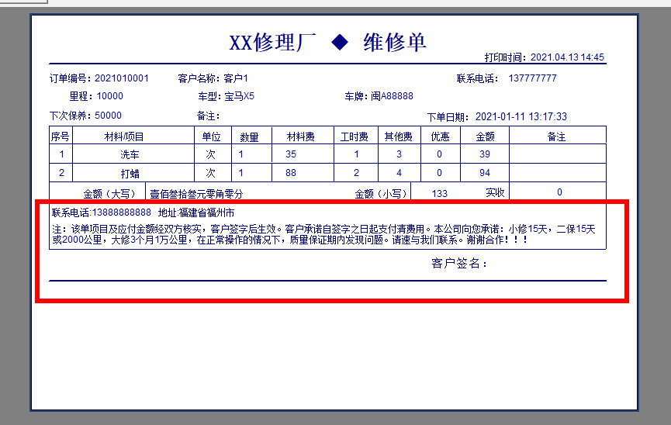Select the 客户签名： label

click(x=459, y=263)
